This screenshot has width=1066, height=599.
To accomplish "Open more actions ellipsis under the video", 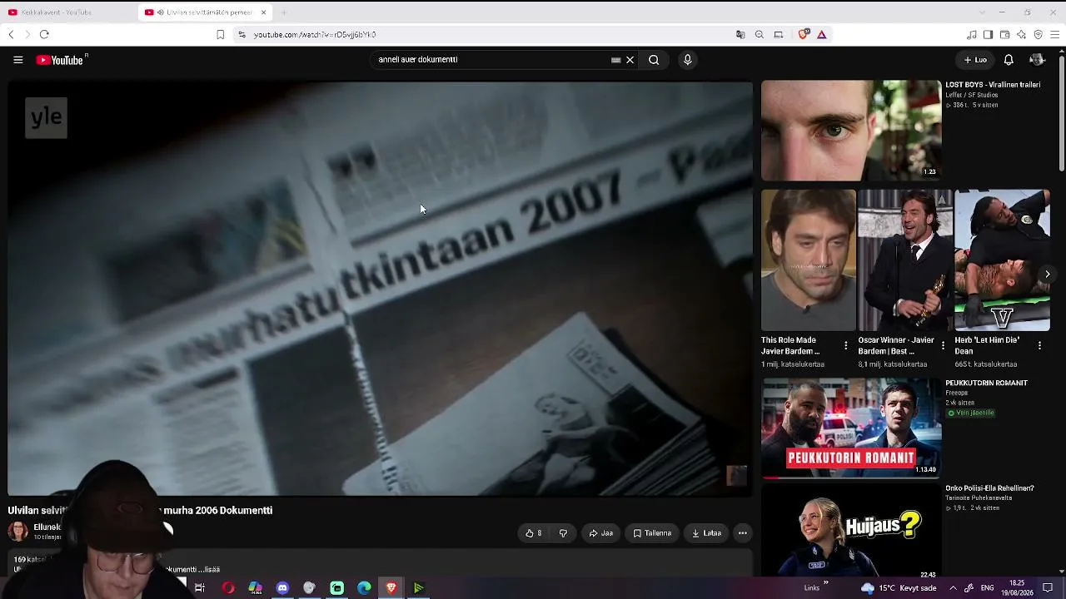I will point(743,533).
